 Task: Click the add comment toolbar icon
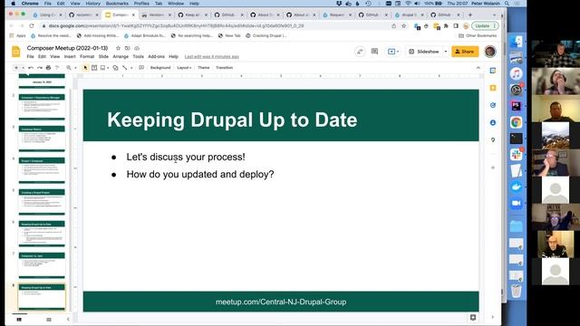point(141,68)
